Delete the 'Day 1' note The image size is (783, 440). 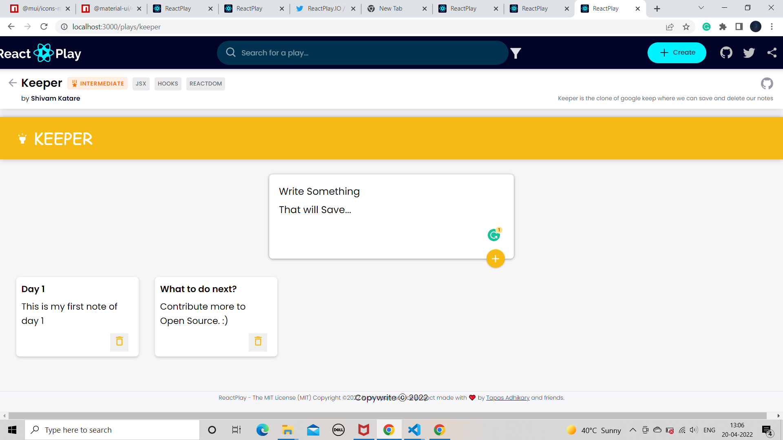click(x=119, y=341)
